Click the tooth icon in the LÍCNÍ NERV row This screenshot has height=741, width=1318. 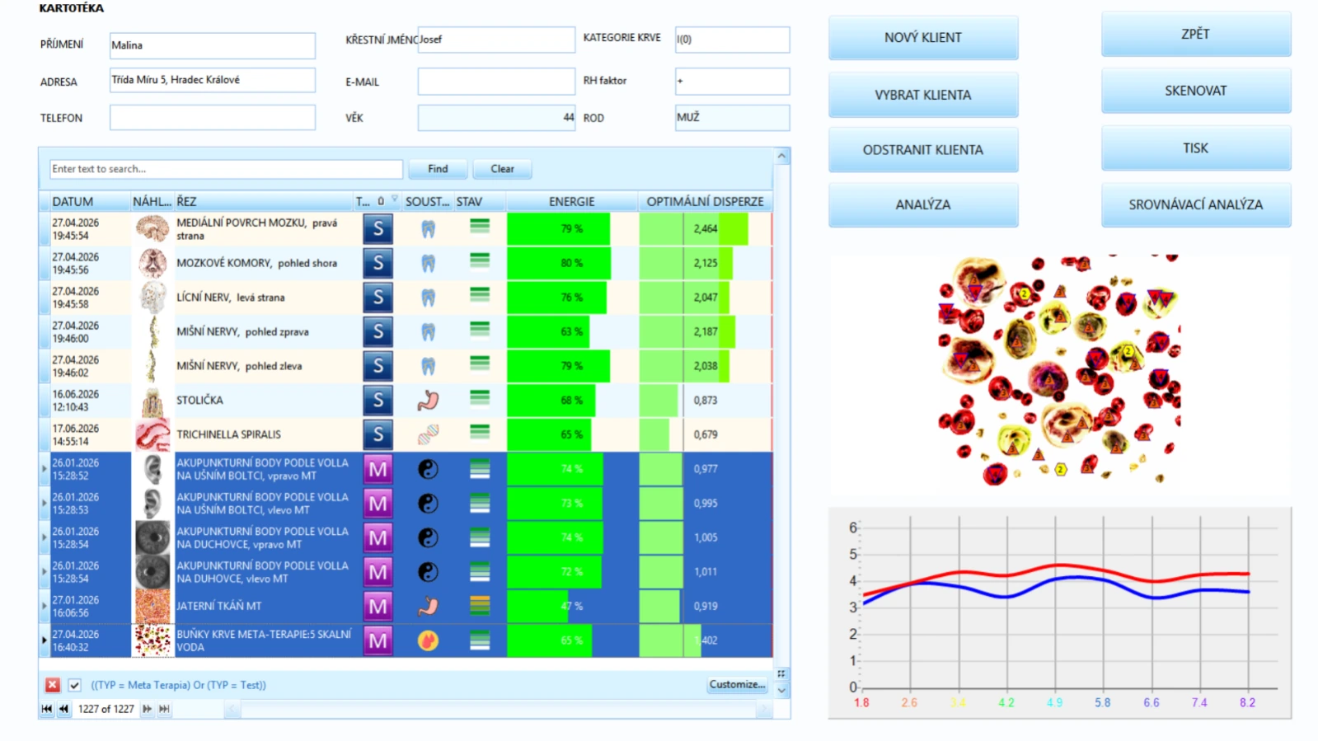pos(428,298)
